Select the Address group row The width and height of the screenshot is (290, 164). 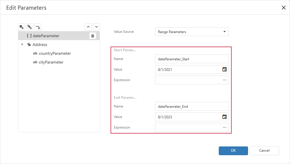coord(59,45)
